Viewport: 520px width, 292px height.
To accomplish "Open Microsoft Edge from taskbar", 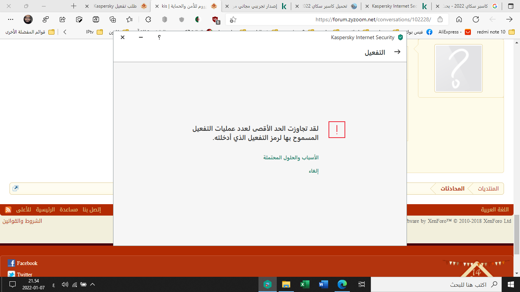I will click(343, 284).
